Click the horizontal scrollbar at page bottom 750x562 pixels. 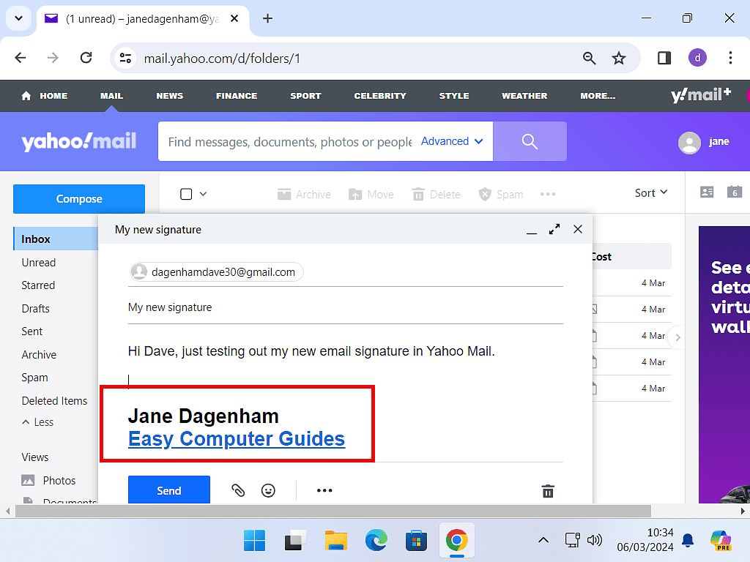click(330, 511)
